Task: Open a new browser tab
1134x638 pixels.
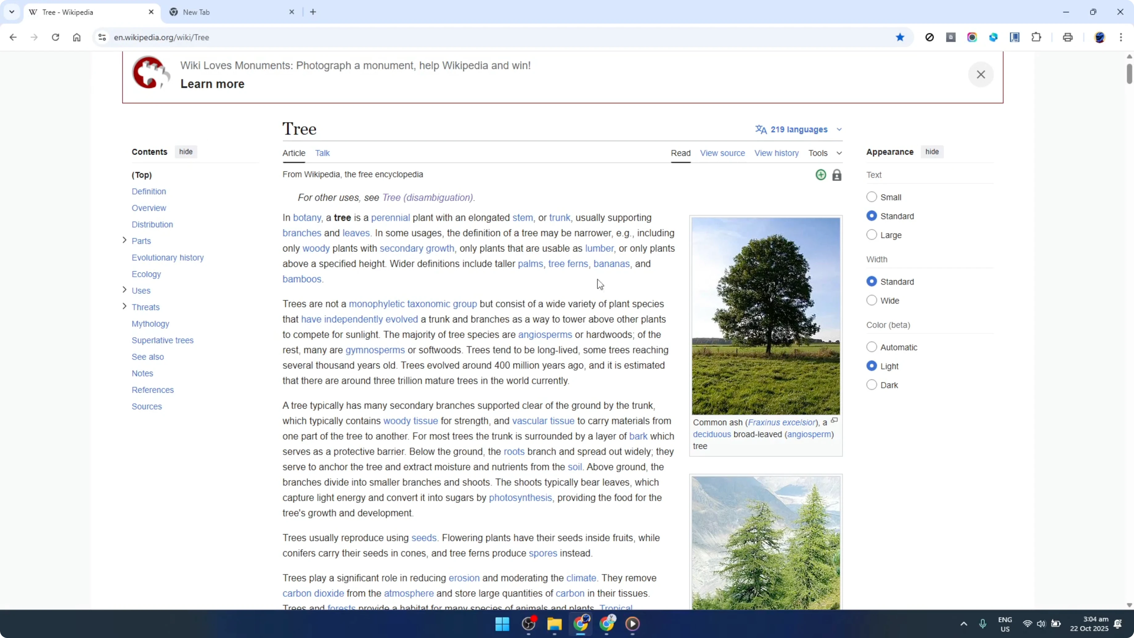Action: coord(313,12)
